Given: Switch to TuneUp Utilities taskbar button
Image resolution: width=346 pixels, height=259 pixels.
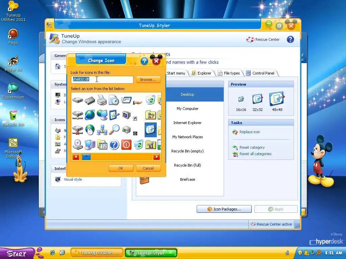Looking at the screenshot, I should (x=97, y=253).
